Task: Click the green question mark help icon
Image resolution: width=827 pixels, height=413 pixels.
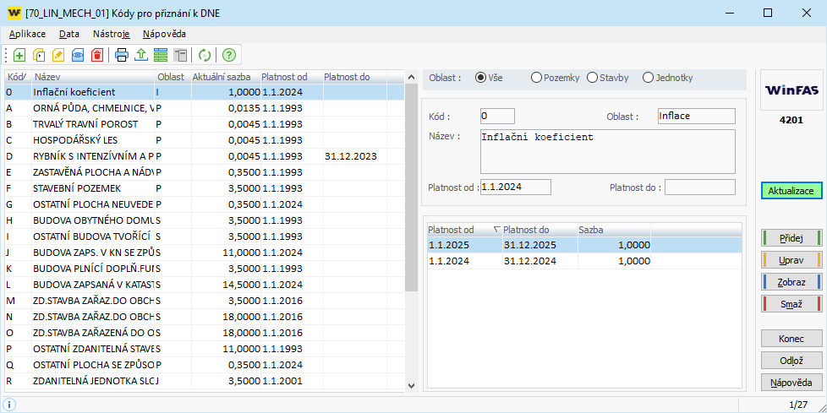Action: coord(229,55)
